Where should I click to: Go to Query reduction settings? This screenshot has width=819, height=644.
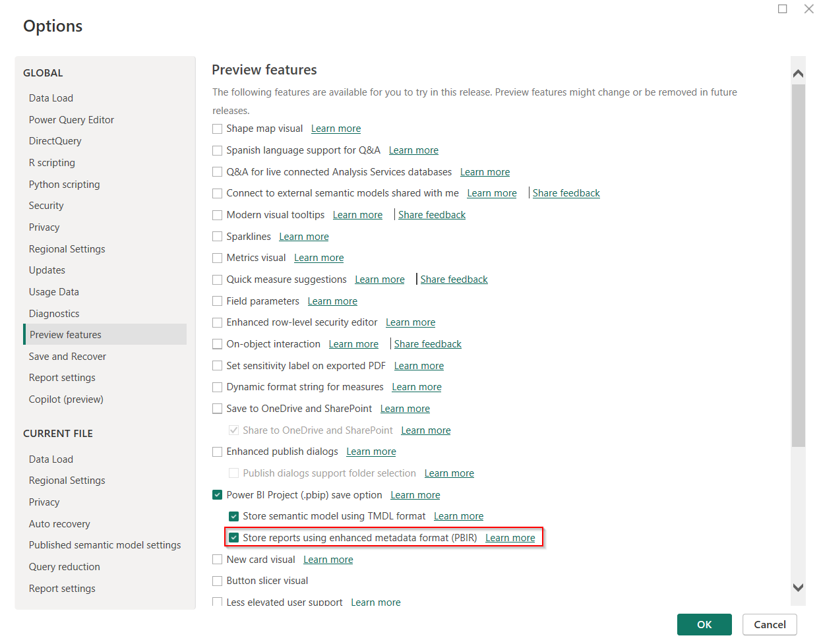pyautogui.click(x=65, y=567)
